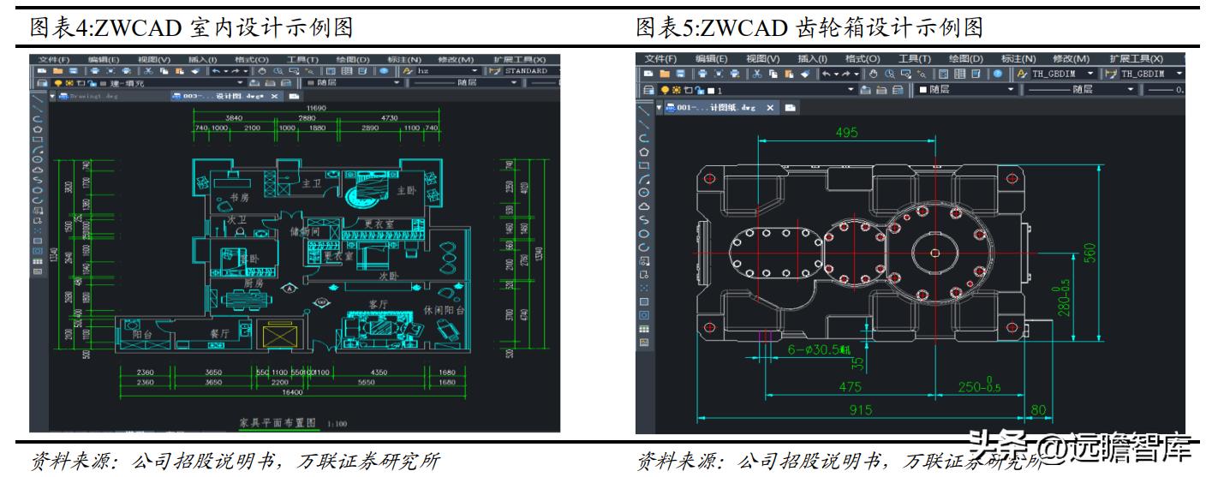Open 绘图(D) menu in gearbox window

966,59
